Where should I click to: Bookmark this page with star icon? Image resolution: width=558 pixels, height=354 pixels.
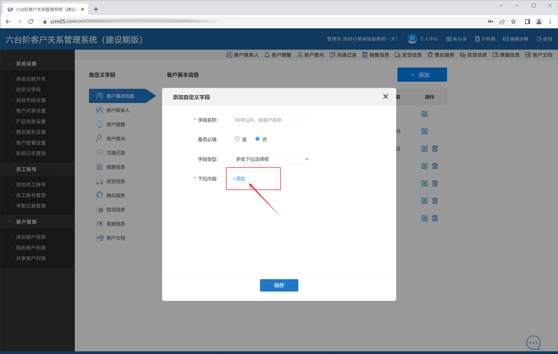click(513, 21)
